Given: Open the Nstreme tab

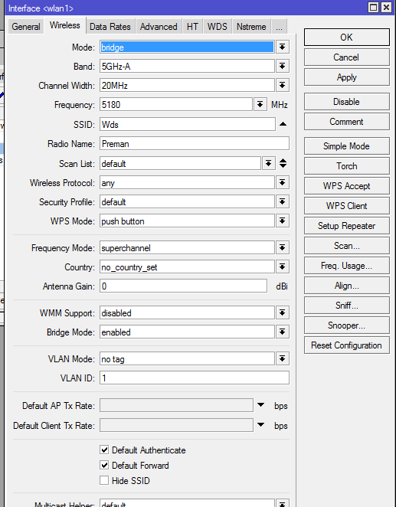Looking at the screenshot, I should click(251, 27).
